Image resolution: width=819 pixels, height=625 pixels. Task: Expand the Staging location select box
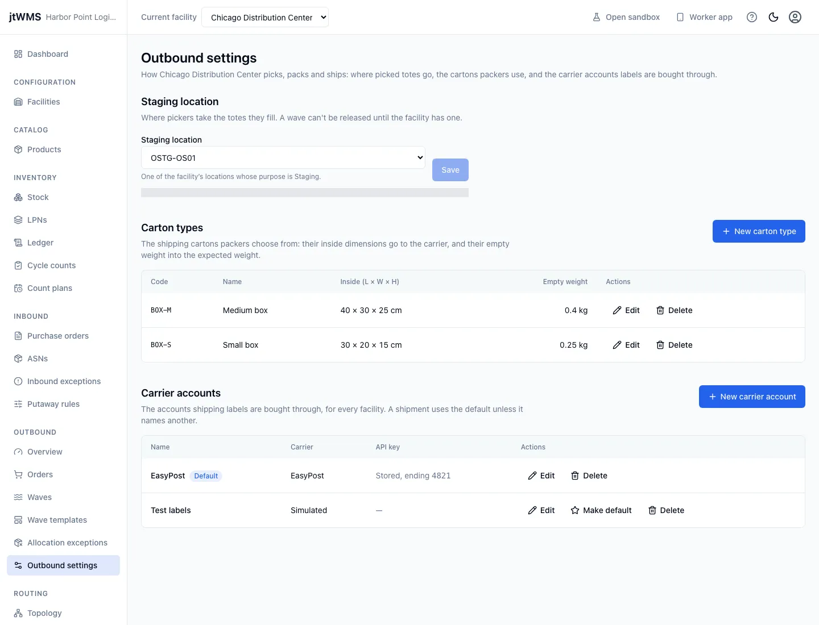[x=283, y=158]
